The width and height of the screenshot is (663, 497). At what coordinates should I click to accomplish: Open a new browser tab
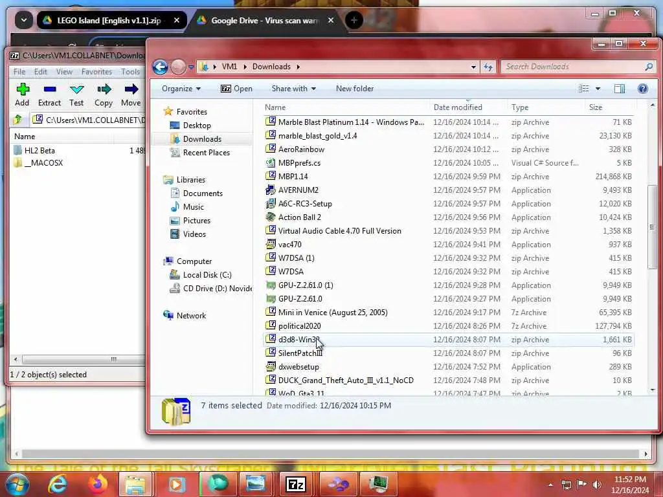point(354,20)
